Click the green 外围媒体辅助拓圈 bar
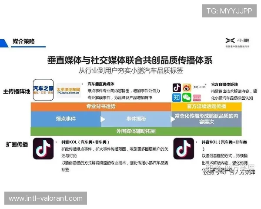Viewport: 261px width, 209px height. coord(136,131)
